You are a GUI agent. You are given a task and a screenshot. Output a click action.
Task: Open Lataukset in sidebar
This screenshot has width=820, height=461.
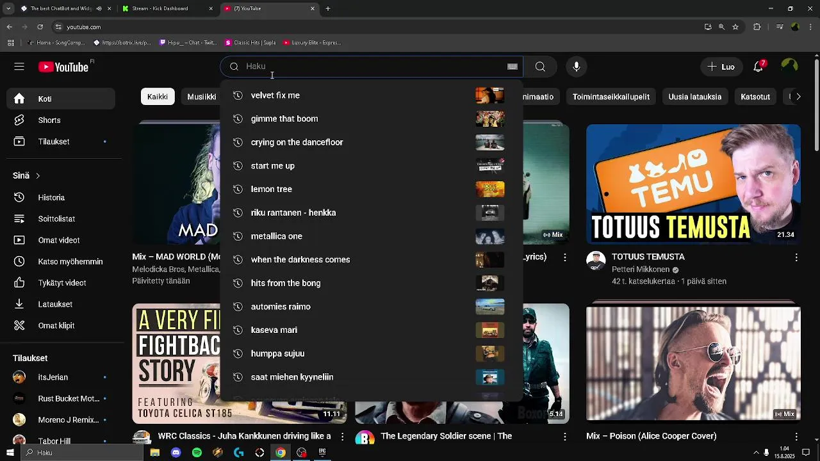pyautogui.click(x=61, y=304)
